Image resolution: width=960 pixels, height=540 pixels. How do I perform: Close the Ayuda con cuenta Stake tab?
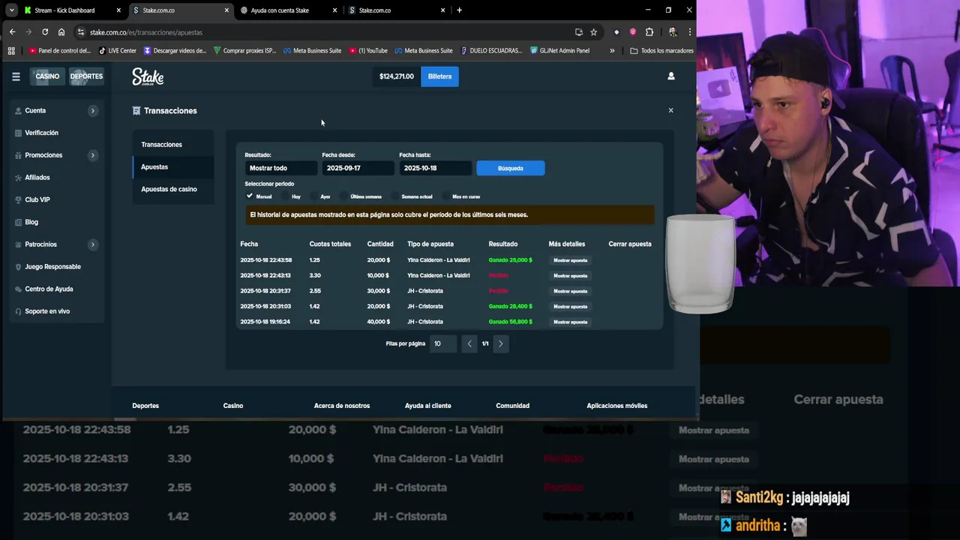pyautogui.click(x=334, y=10)
